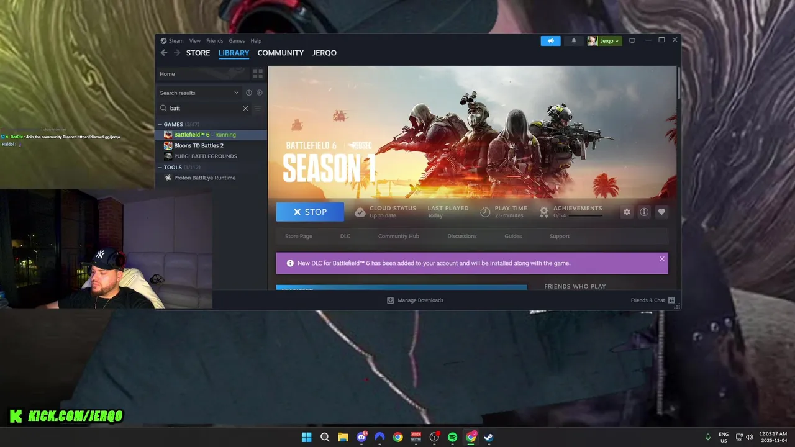Click the library page vertical scrollbar

(678, 83)
